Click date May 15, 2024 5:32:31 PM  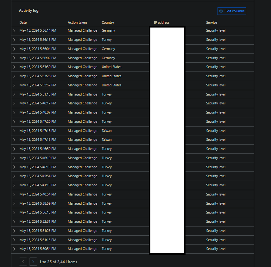tap(38, 221)
